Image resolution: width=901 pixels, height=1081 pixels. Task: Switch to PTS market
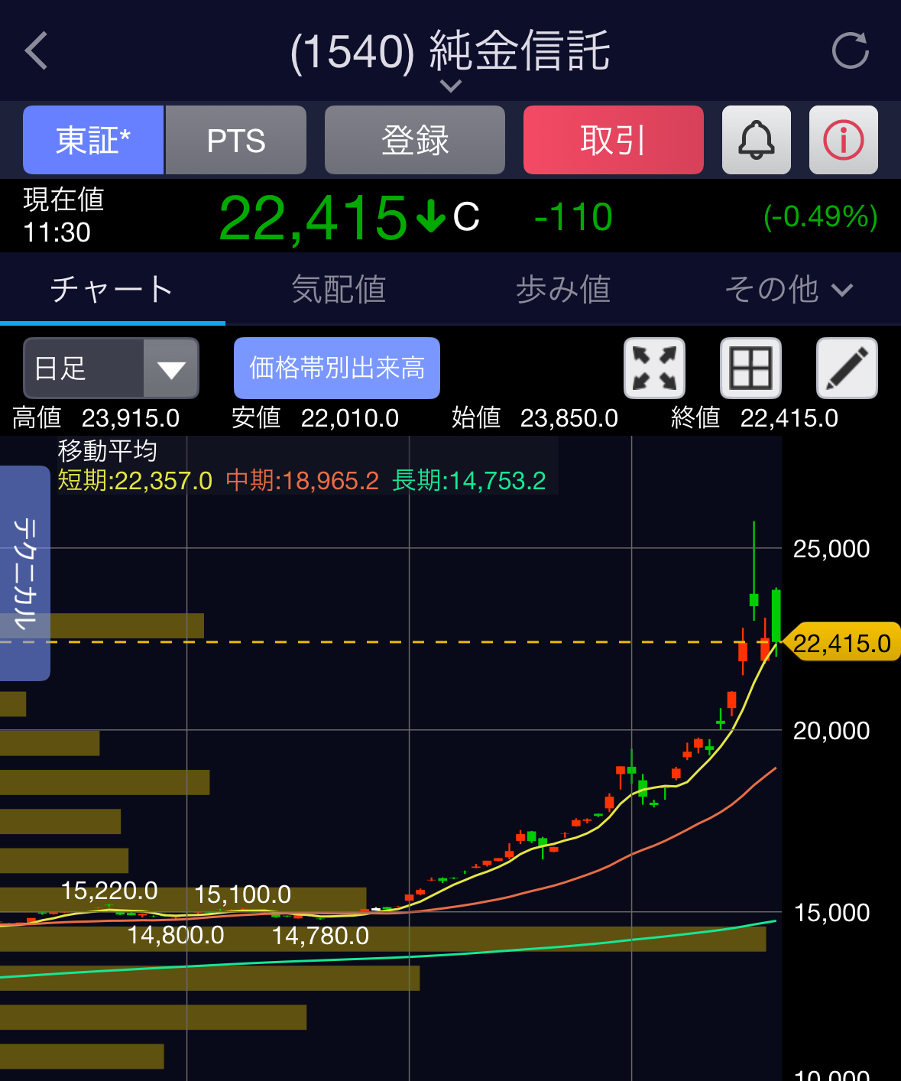[236, 140]
